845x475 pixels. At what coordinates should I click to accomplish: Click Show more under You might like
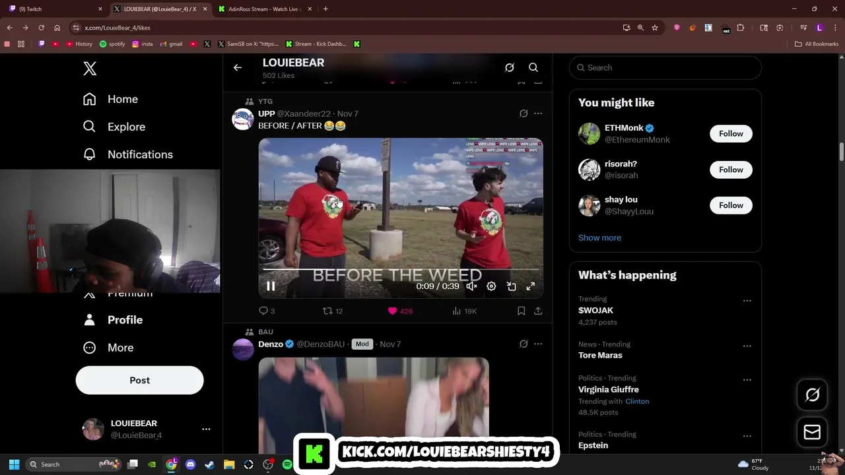(599, 237)
